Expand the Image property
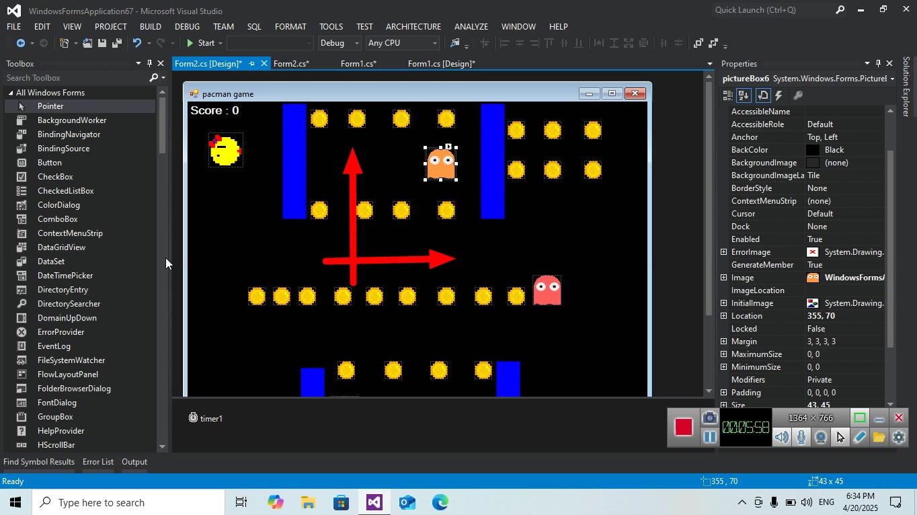 tap(724, 278)
